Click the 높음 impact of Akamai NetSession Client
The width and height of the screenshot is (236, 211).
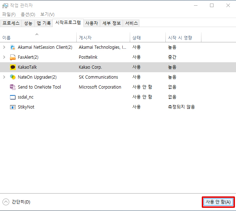click(x=172, y=47)
